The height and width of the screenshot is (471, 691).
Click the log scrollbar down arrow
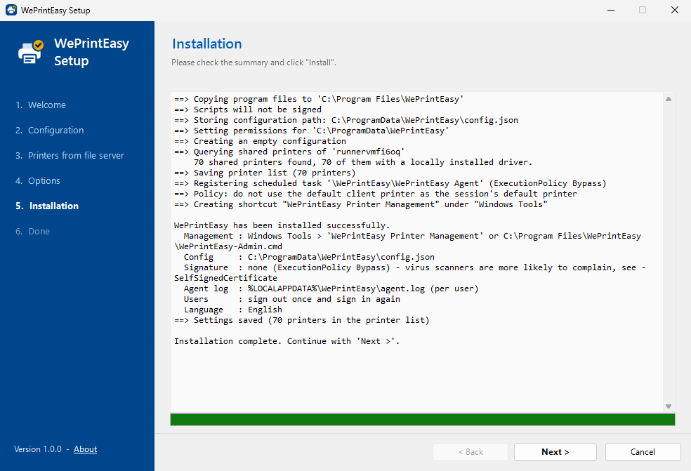pos(669,406)
